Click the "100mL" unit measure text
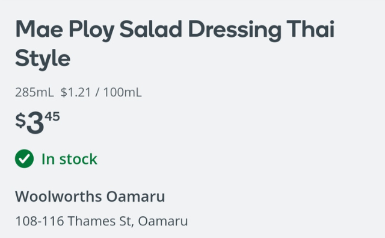Screen dimensions: 385x238 tap(123, 92)
